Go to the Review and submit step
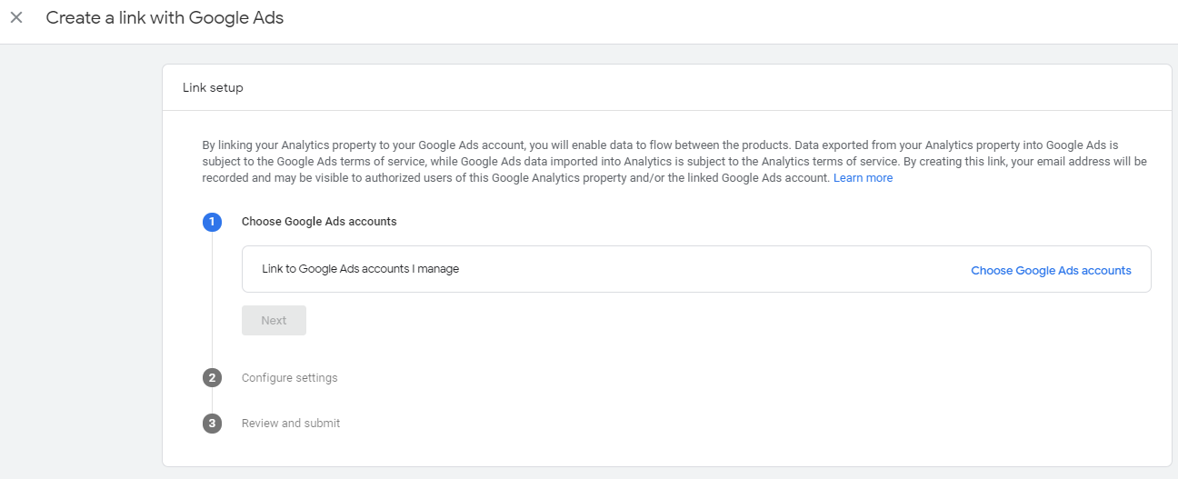 tap(291, 424)
